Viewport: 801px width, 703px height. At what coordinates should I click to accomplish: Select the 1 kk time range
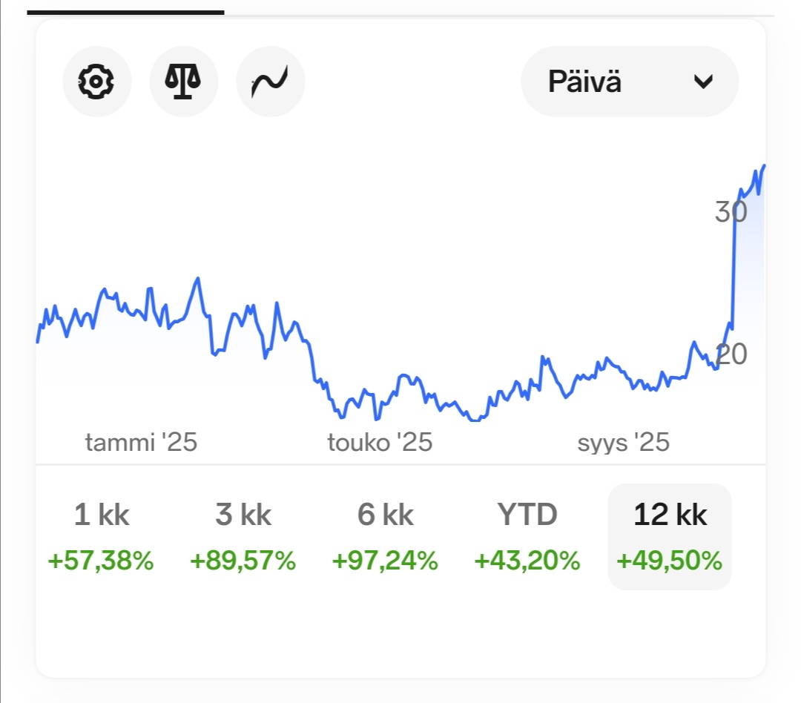point(102,515)
